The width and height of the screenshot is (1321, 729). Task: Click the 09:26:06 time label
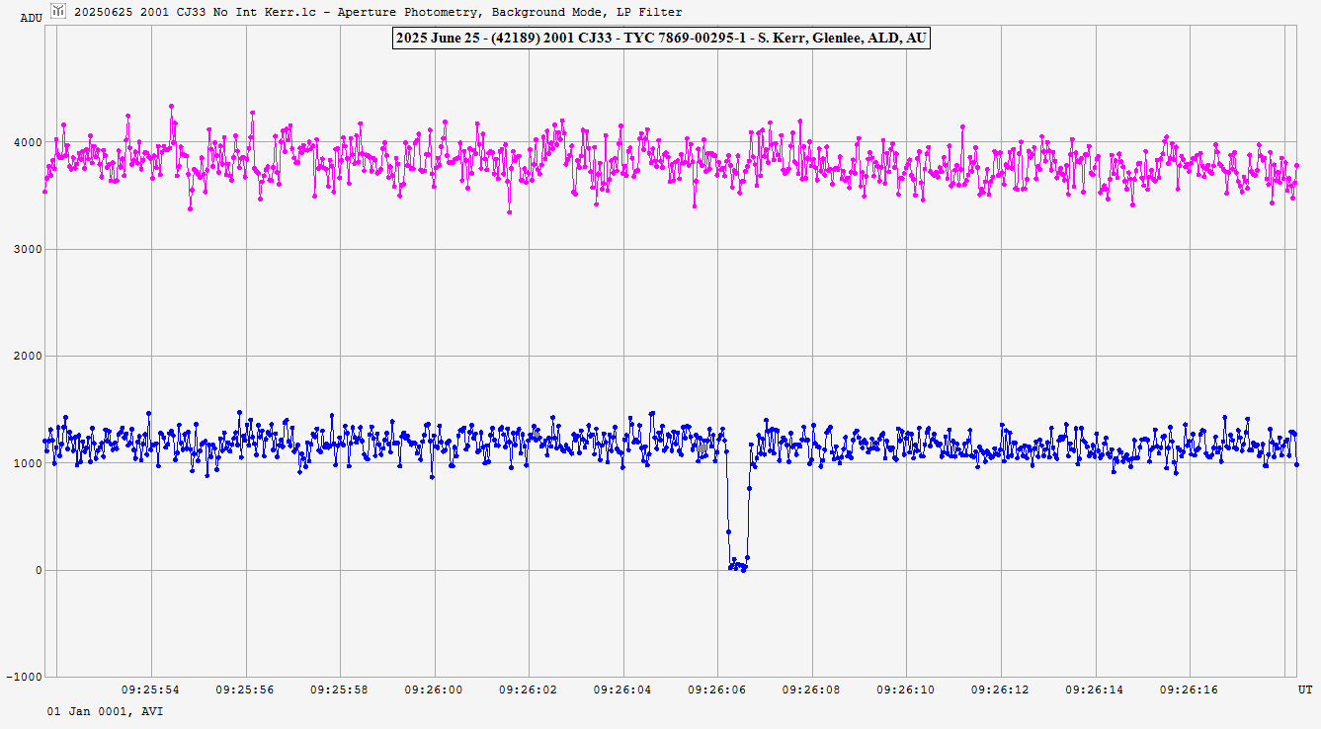717,688
